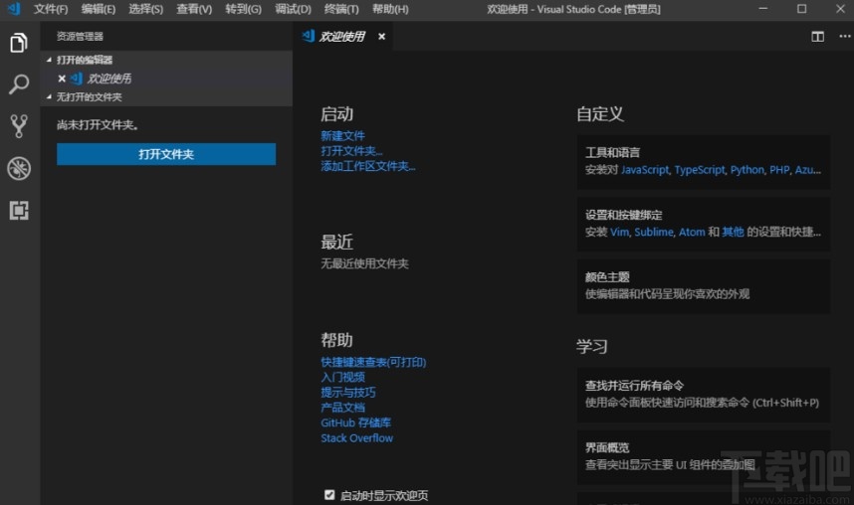Open the 查找并运行所有命令 card
The height and width of the screenshot is (505, 854).
704,395
